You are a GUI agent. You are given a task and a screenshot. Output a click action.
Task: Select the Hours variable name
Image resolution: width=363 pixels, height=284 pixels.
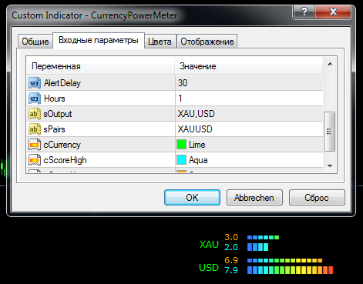click(55, 99)
